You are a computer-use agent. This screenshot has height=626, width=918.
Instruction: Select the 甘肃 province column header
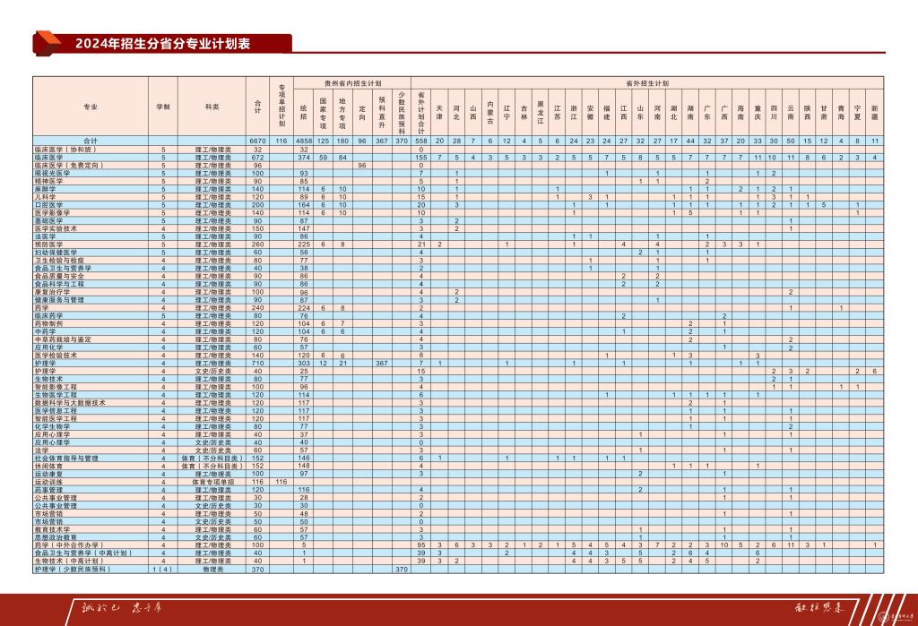pyautogui.click(x=824, y=112)
